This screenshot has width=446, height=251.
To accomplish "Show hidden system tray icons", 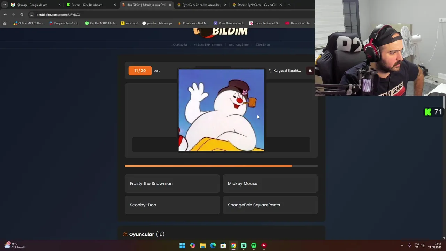I will click(x=402, y=245).
